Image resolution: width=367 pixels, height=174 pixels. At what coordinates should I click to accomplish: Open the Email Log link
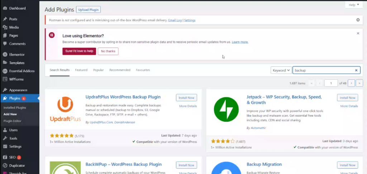[x=175, y=20]
